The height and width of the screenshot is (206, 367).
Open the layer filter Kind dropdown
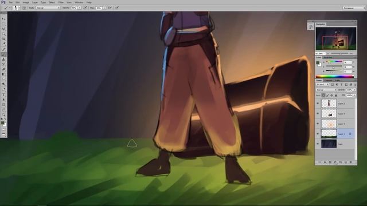point(322,85)
